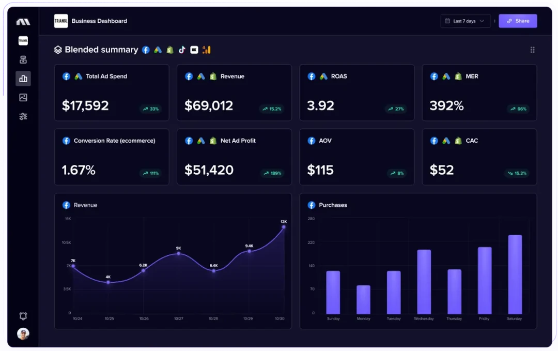Click the Triangl brand logo in header
The height and width of the screenshot is (351, 558).
(x=61, y=21)
